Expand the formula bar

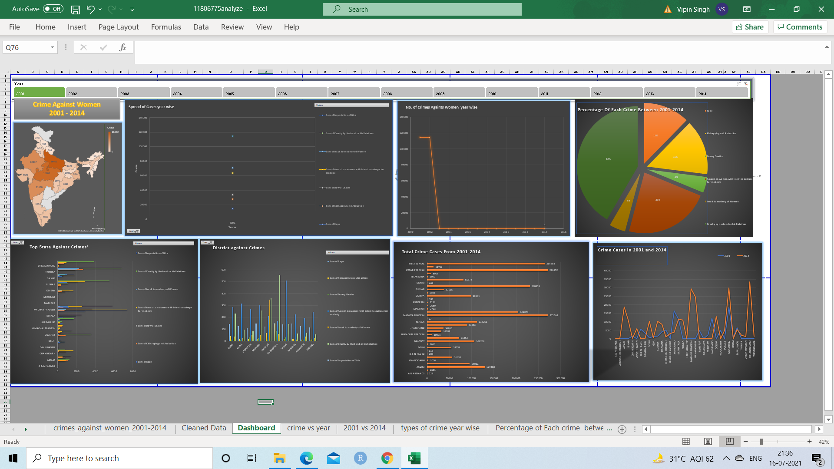coord(827,47)
